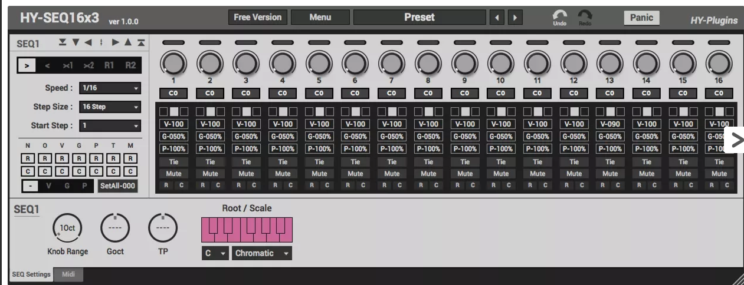Select random play mode R1

(109, 65)
